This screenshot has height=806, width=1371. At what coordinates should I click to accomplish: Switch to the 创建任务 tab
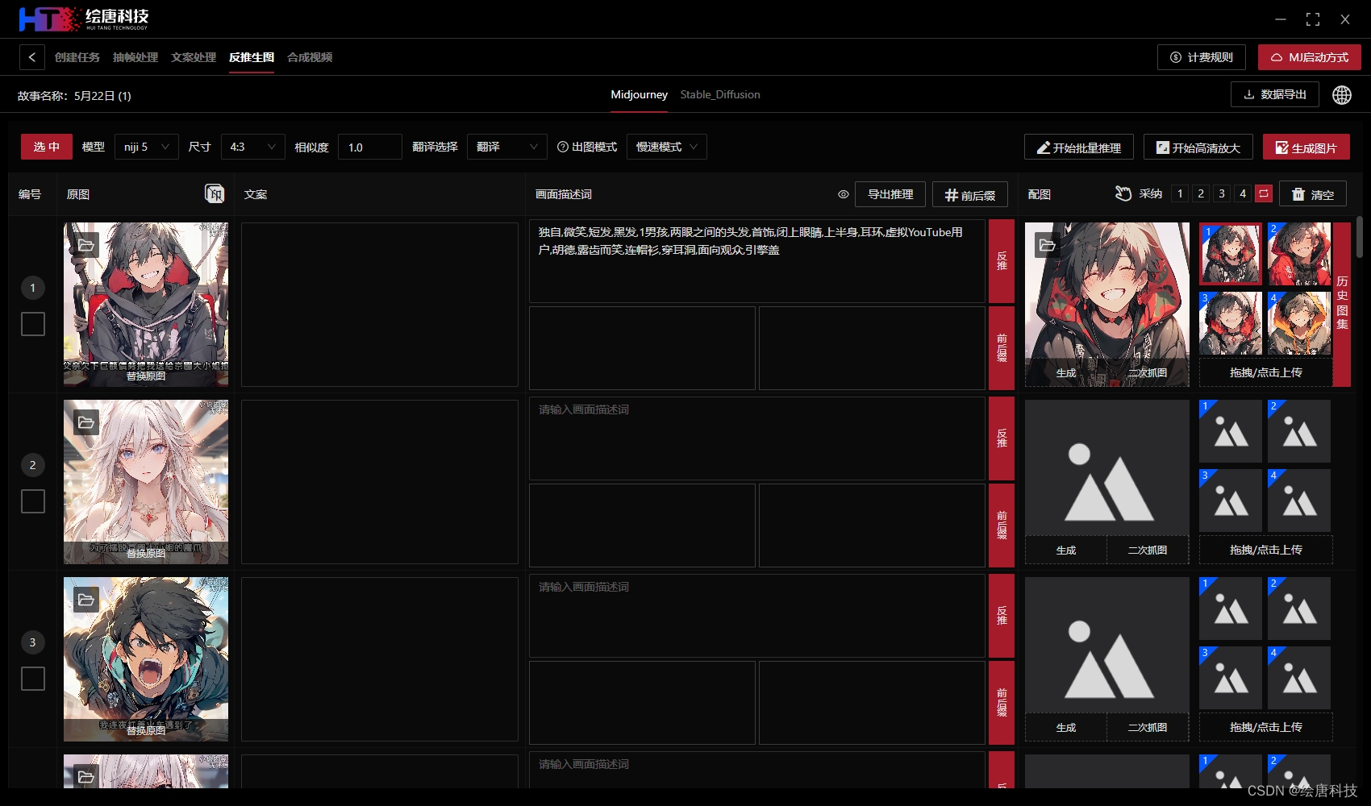click(x=77, y=57)
